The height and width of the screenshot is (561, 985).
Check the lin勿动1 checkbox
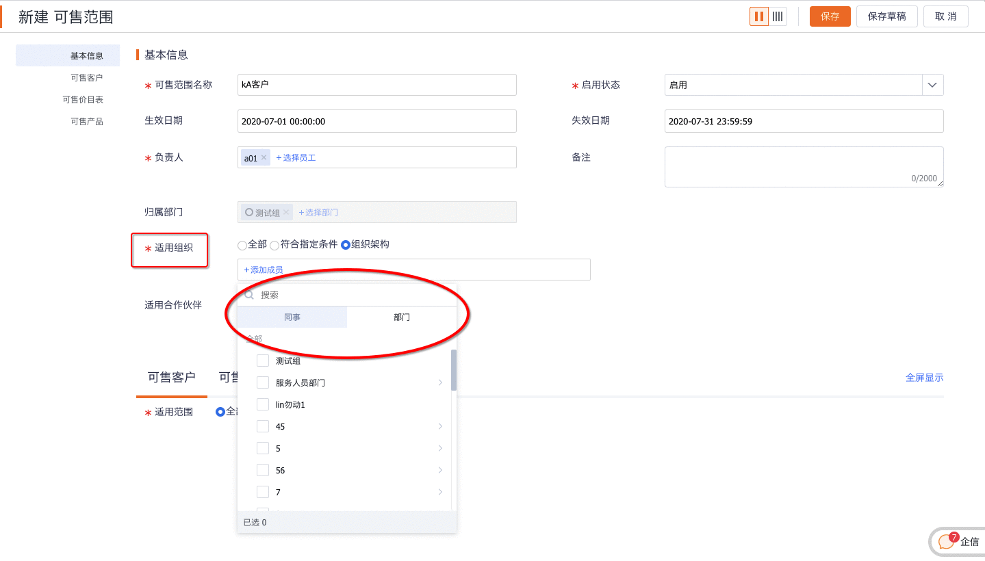coord(263,404)
